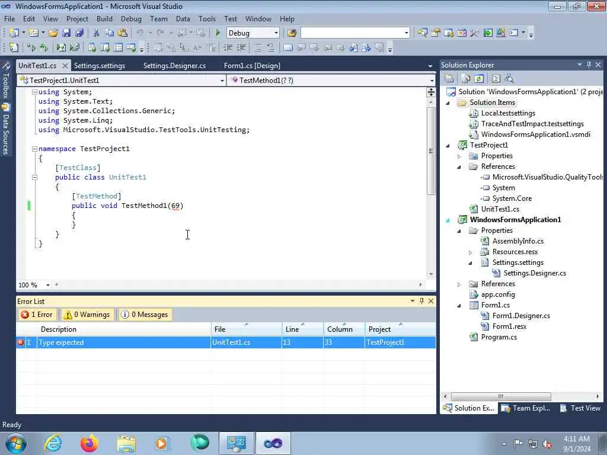607x455 pixels.
Task: Toggle a bookmark with the bookmark icon
Action: point(287,47)
